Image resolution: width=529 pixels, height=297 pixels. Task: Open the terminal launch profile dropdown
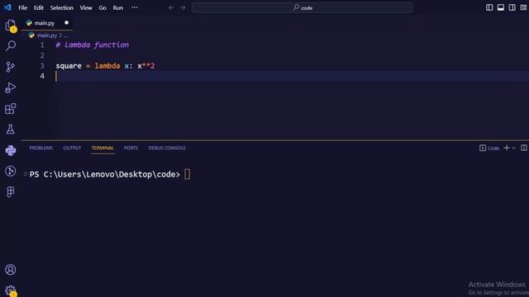[514, 148]
